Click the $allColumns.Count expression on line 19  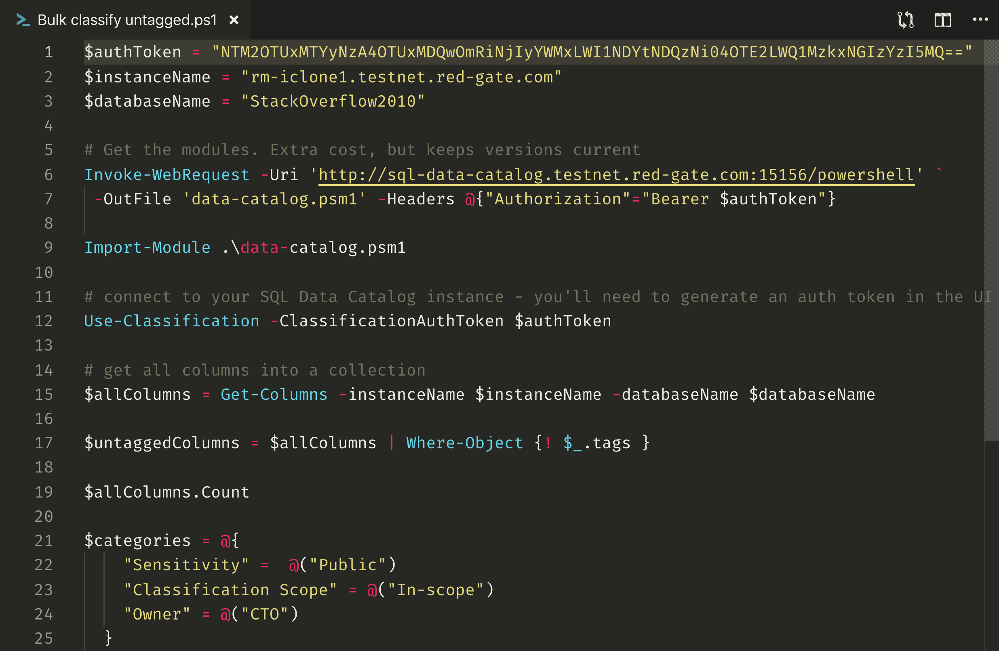[x=166, y=492]
